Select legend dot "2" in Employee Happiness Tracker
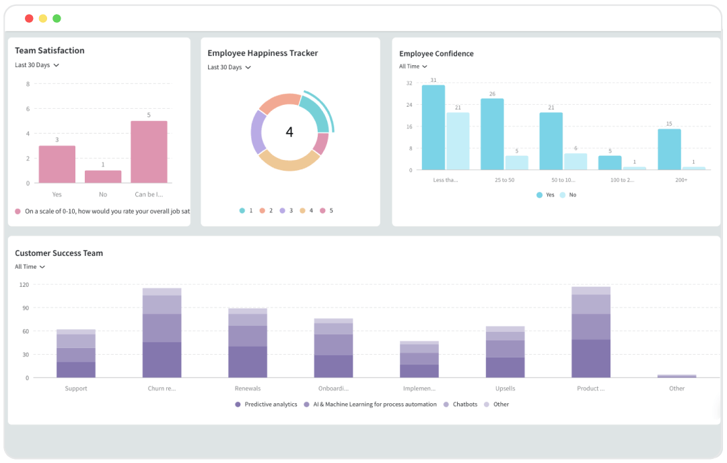The width and height of the screenshot is (727, 463). pyautogui.click(x=263, y=210)
